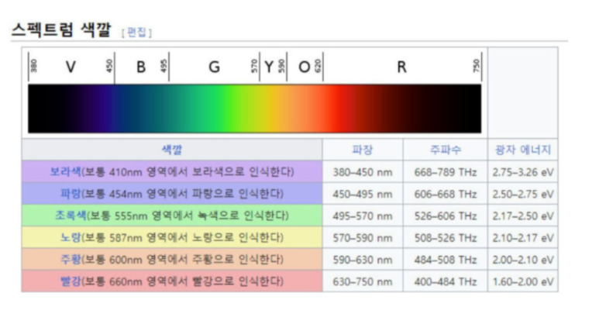
Task: Click the letter G on the spectrum
Action: pyautogui.click(x=214, y=67)
